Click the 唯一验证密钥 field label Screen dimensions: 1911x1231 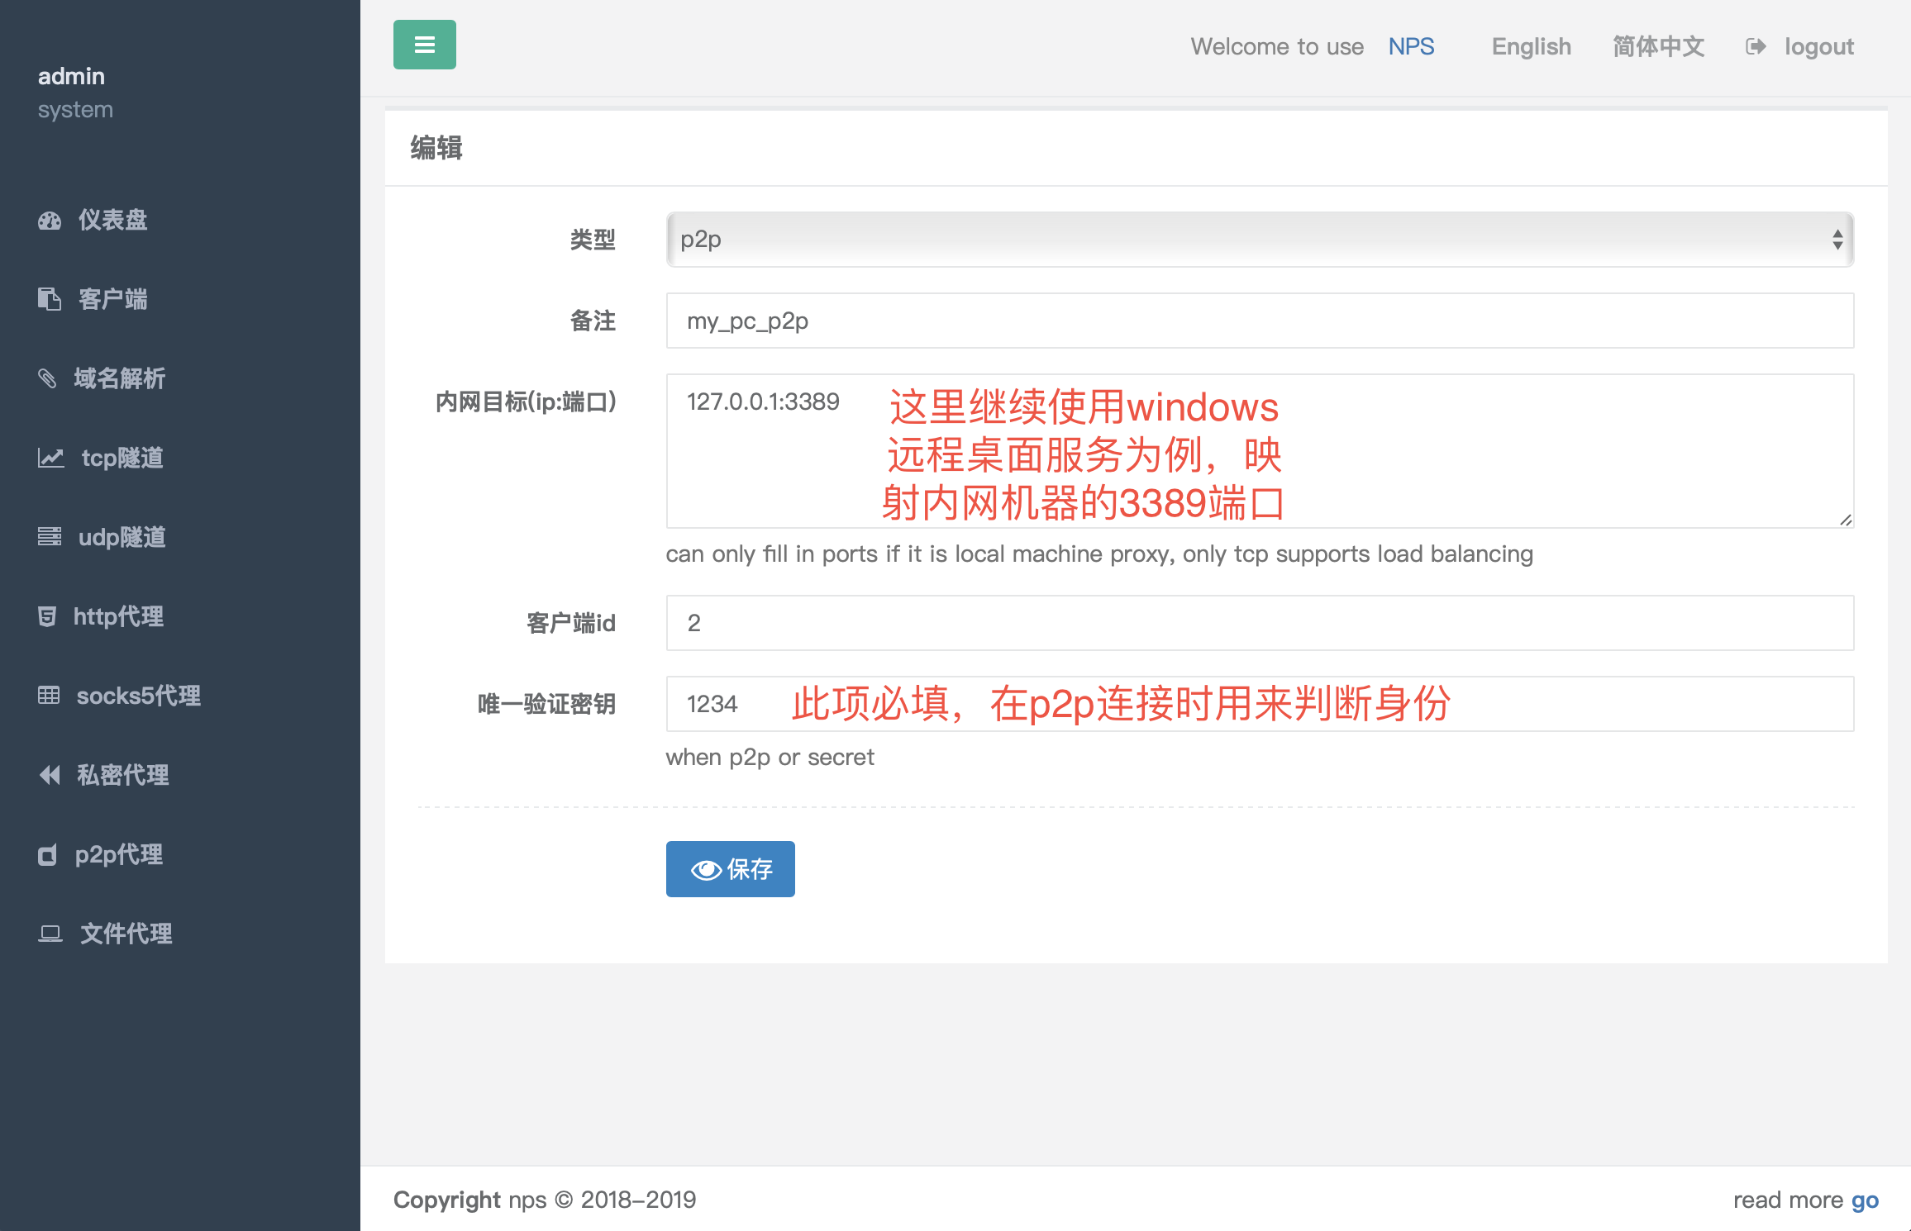[547, 704]
